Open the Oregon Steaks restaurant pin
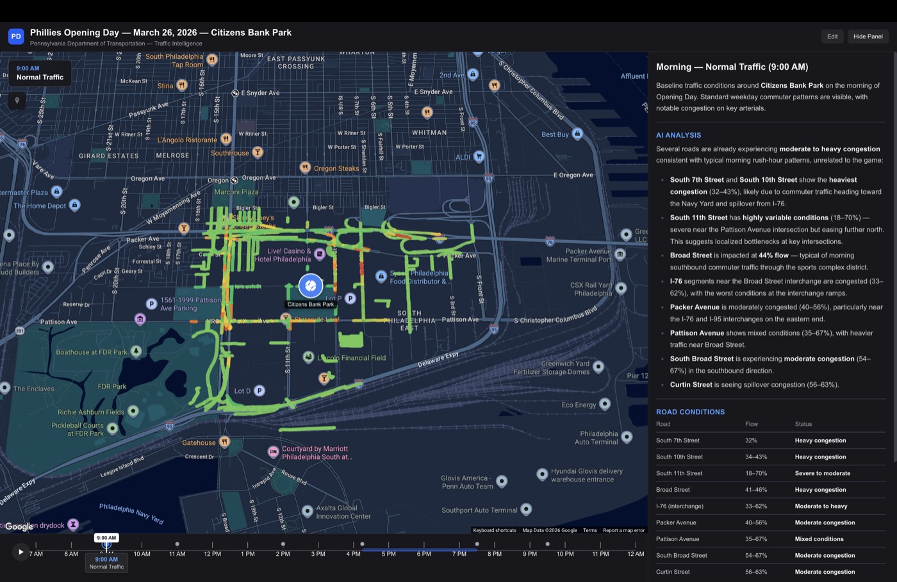Screen dimensions: 897x582 click(305, 168)
